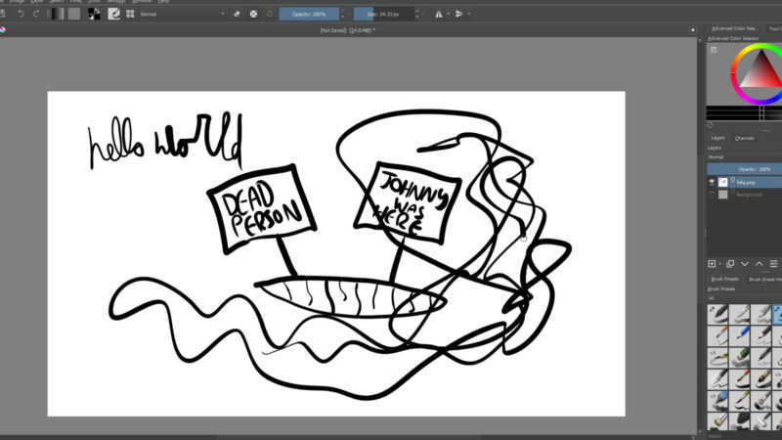The image size is (782, 440).
Task: Click the move layer up button
Action: pyautogui.click(x=760, y=263)
